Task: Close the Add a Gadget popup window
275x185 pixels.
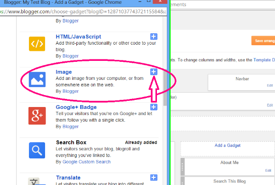Action: pos(160,1)
